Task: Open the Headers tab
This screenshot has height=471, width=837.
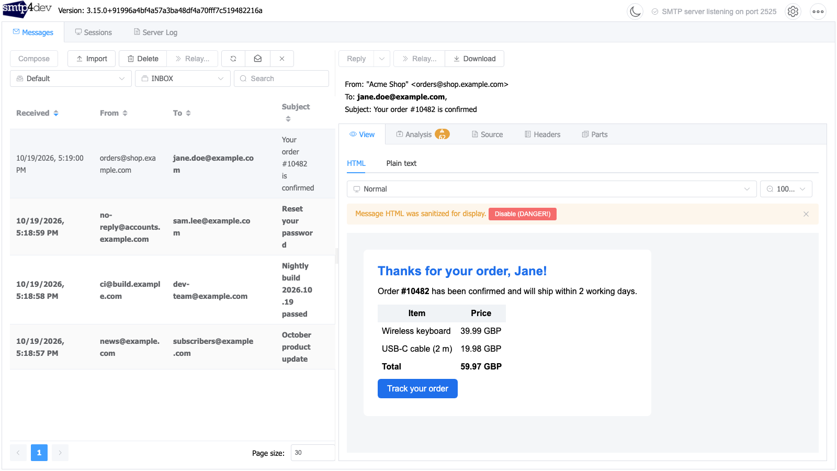Action: 542,134
